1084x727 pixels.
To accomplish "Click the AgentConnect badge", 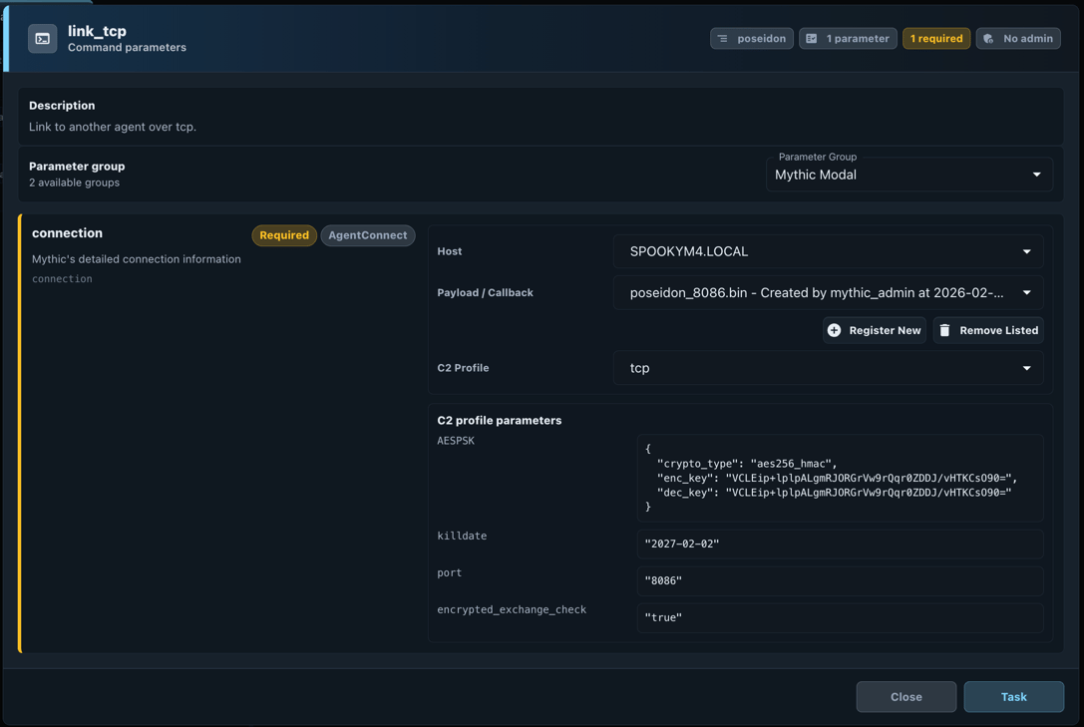I will click(368, 235).
